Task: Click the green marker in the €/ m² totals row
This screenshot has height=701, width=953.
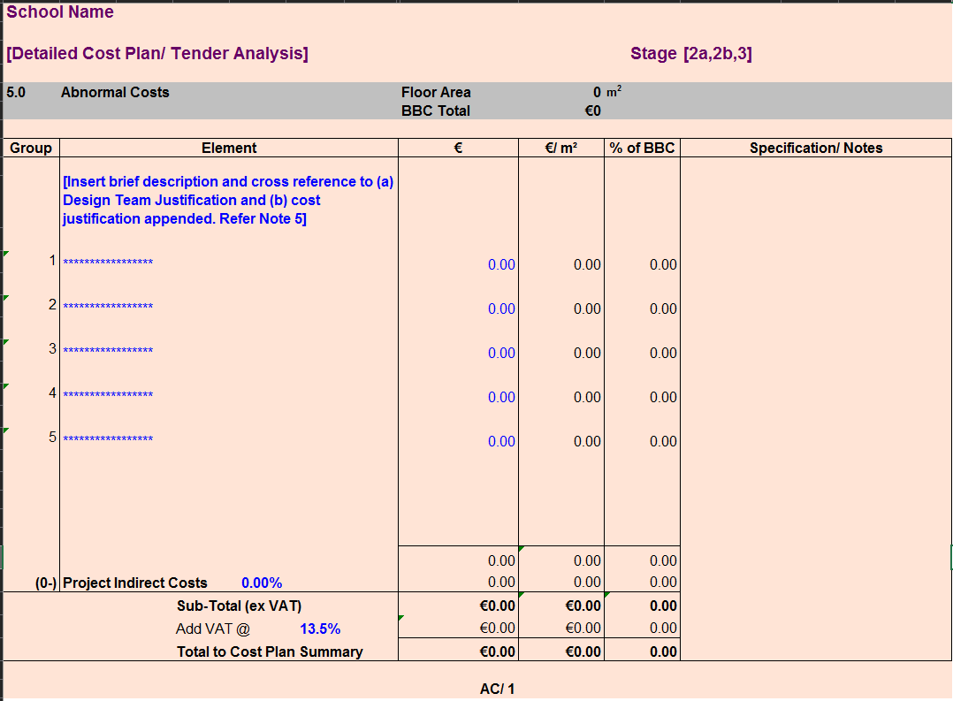Action: [521, 548]
